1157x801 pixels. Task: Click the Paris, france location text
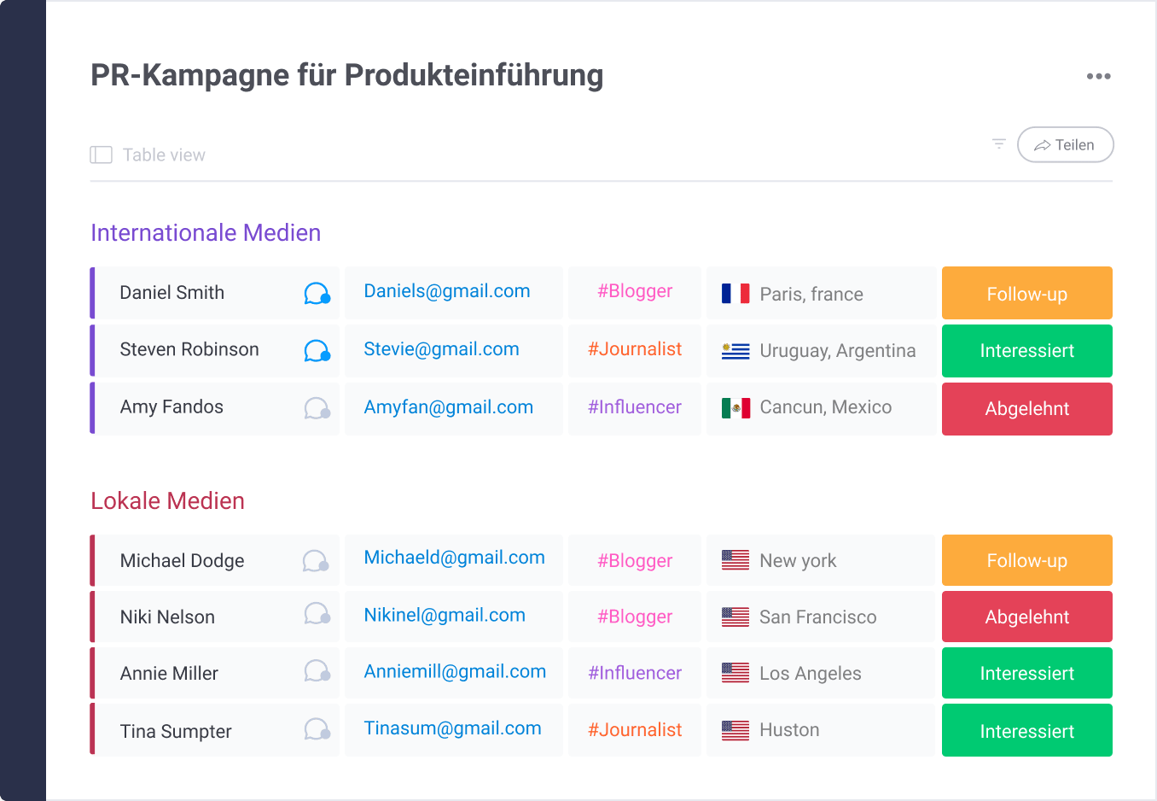[811, 295]
